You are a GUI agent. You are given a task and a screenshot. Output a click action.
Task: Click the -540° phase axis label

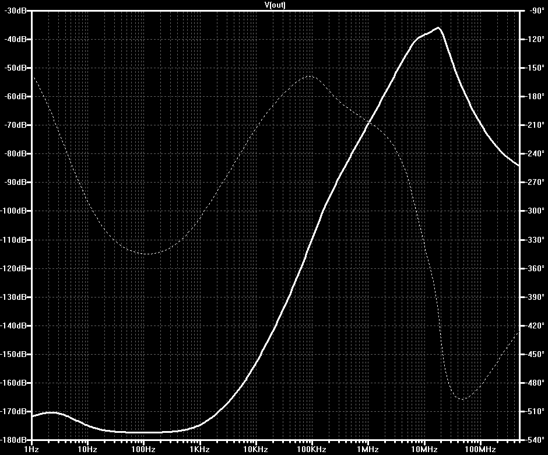coord(535,440)
